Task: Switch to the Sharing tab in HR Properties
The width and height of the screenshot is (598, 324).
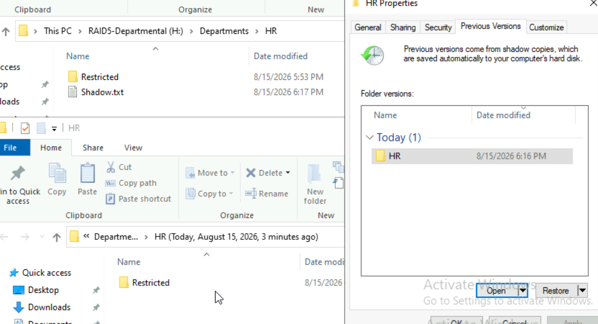Action: [402, 28]
